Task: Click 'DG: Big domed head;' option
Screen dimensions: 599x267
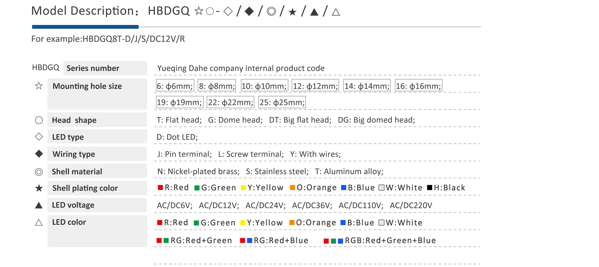Action: pyautogui.click(x=376, y=120)
